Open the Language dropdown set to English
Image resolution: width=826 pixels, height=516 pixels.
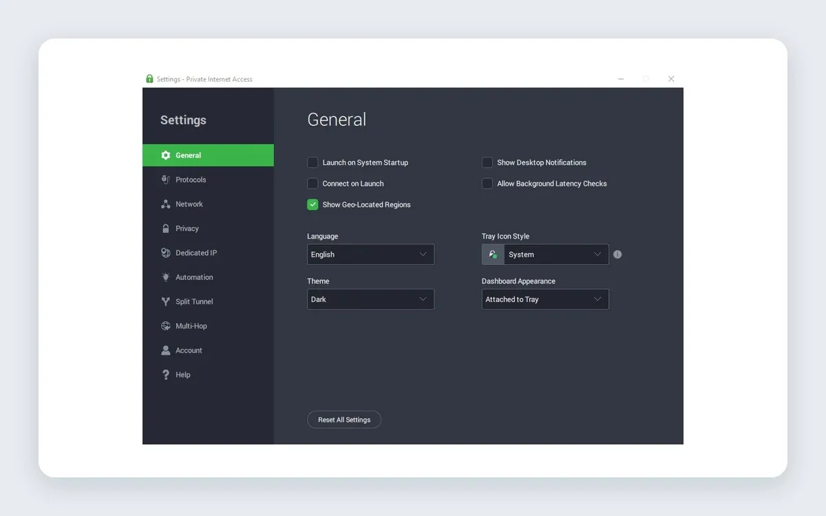coord(370,255)
